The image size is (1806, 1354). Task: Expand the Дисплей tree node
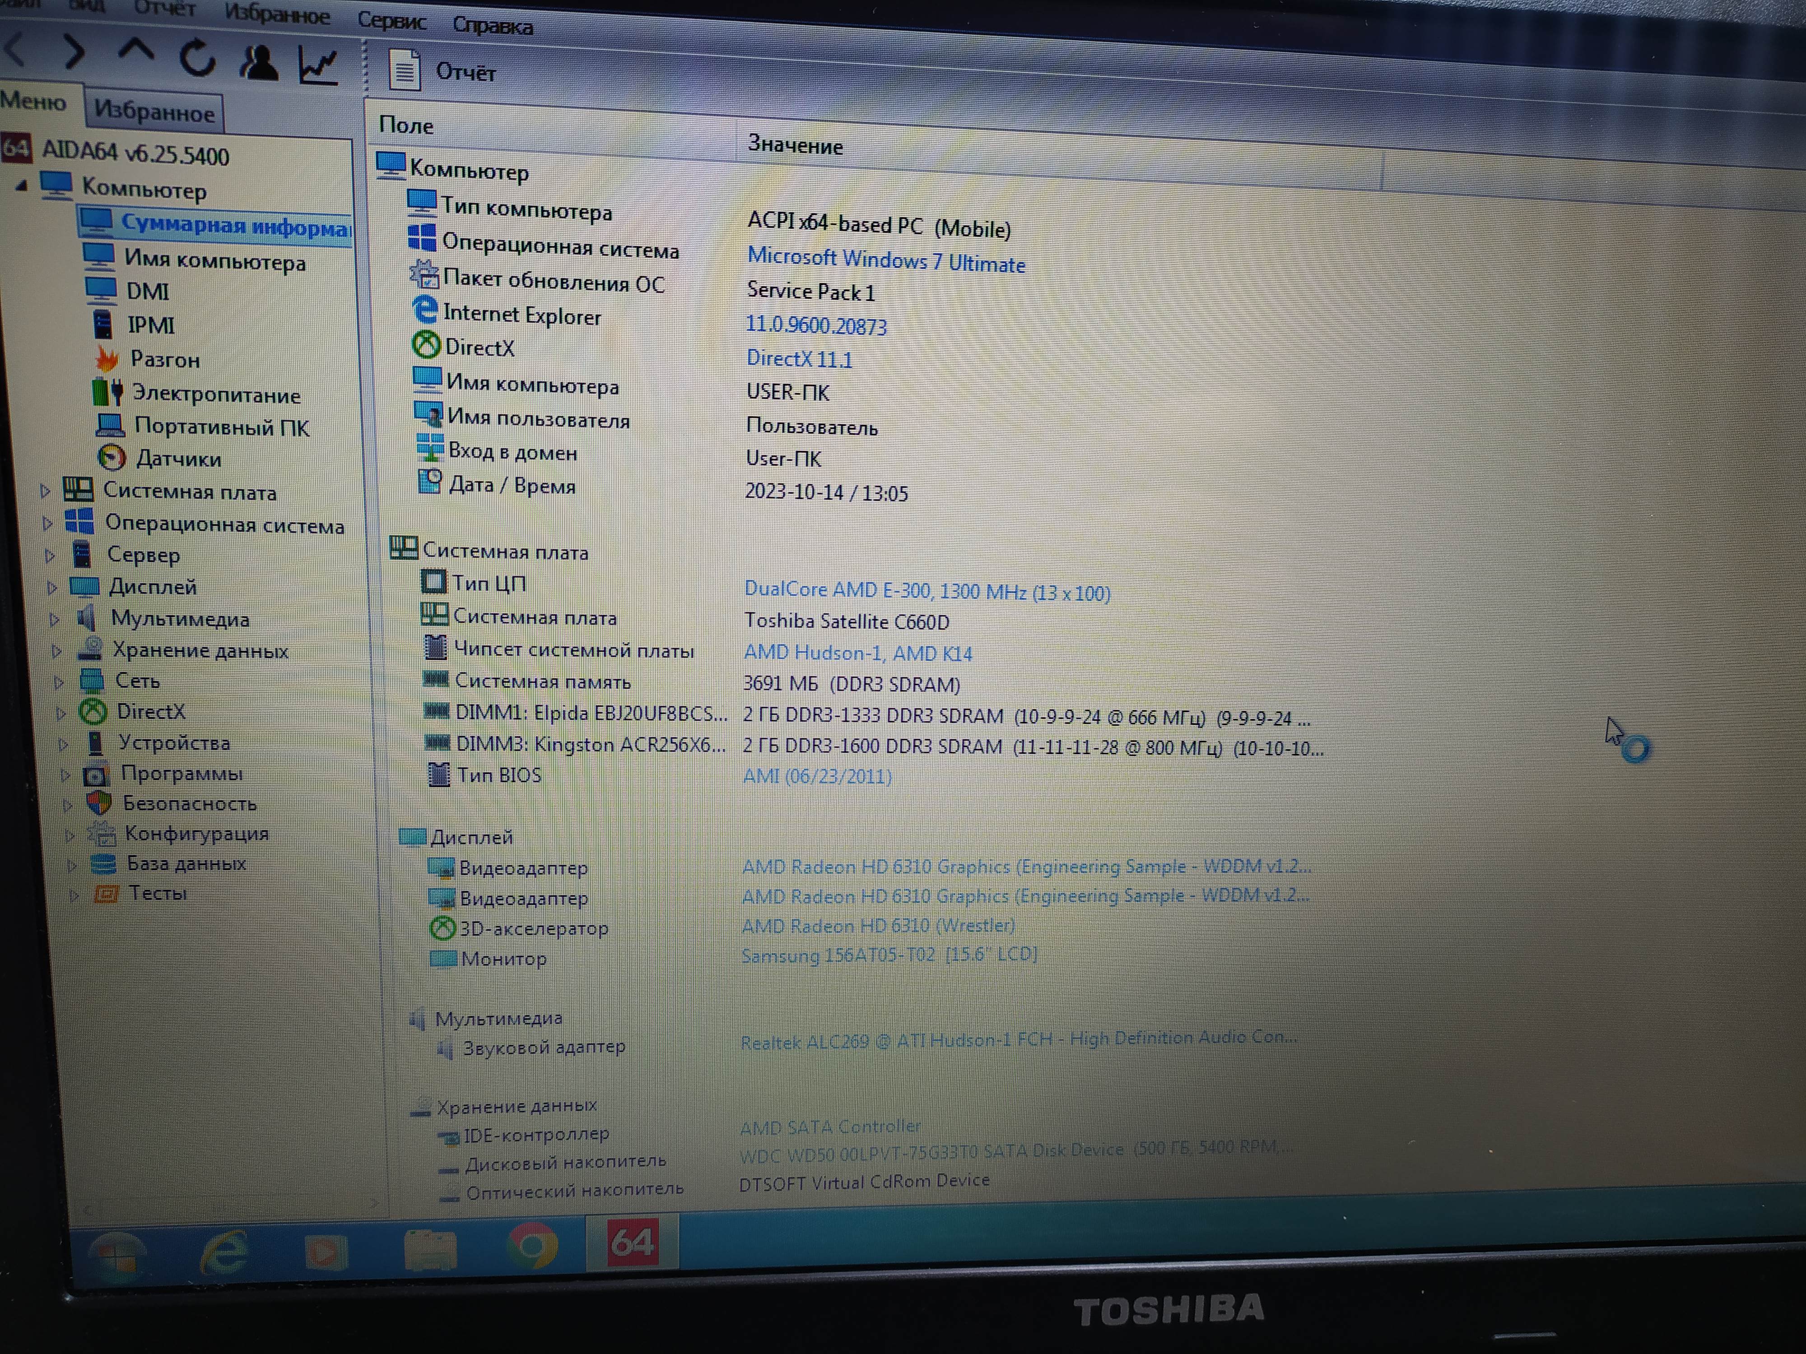click(x=52, y=587)
